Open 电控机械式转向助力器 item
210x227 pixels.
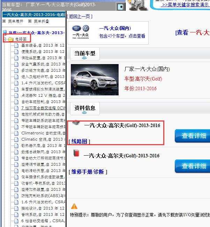(x=43, y=114)
